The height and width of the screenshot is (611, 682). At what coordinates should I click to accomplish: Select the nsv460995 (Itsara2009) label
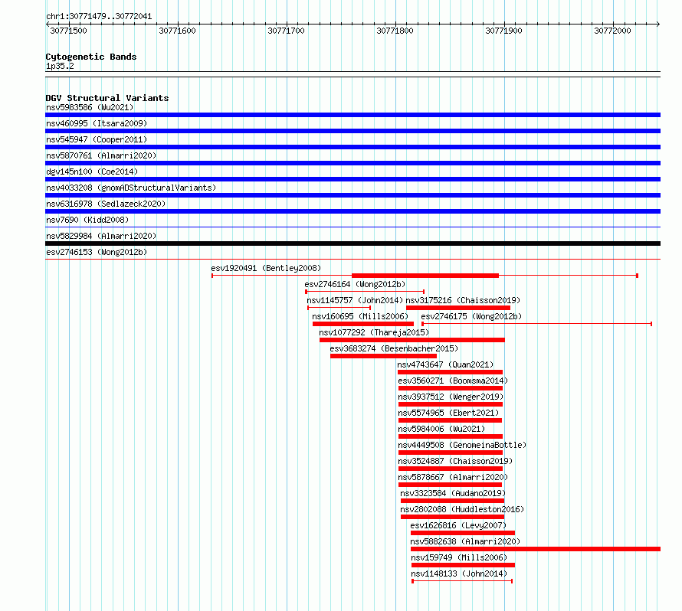click(97, 123)
